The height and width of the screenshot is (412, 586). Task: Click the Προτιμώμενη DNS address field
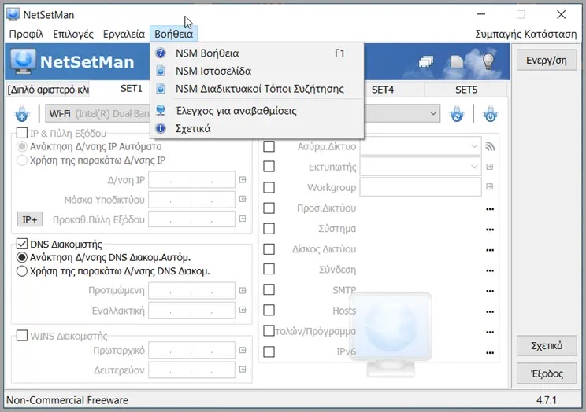click(x=191, y=291)
